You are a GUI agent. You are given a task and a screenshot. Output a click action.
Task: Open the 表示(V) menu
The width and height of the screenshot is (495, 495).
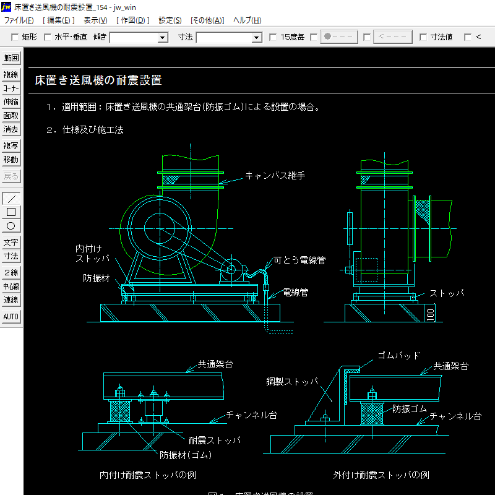pyautogui.click(x=95, y=20)
